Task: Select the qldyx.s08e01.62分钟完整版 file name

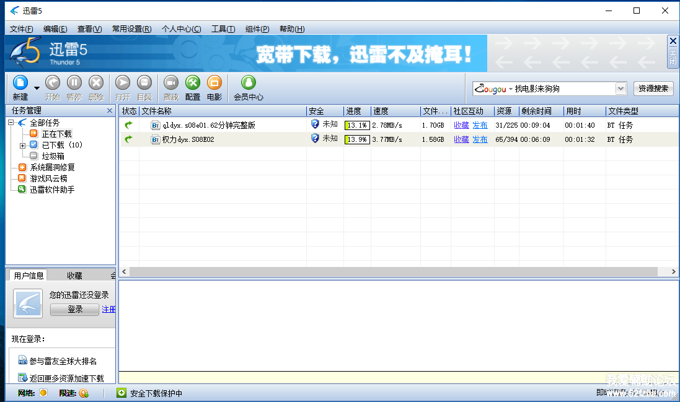Action: click(x=209, y=125)
